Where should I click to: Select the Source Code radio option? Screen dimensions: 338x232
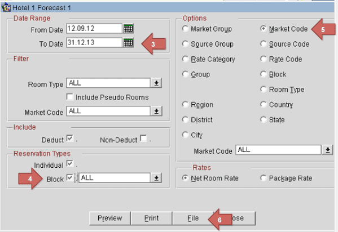point(263,44)
